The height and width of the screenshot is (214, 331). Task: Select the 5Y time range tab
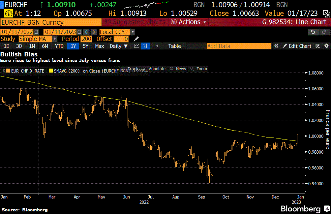pos(85,46)
